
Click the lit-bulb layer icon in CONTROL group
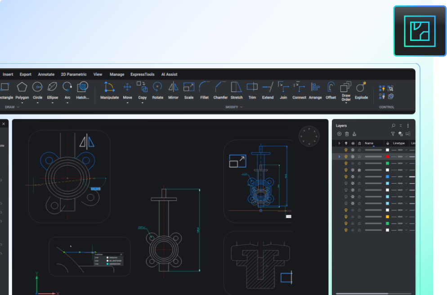[382, 88]
